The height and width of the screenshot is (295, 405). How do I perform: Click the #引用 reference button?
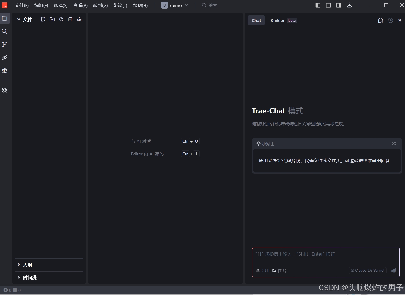point(263,271)
